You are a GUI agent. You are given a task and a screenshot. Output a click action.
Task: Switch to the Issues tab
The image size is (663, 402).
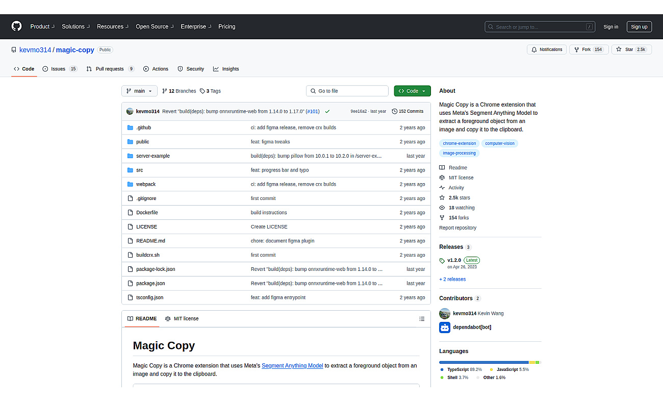60,69
